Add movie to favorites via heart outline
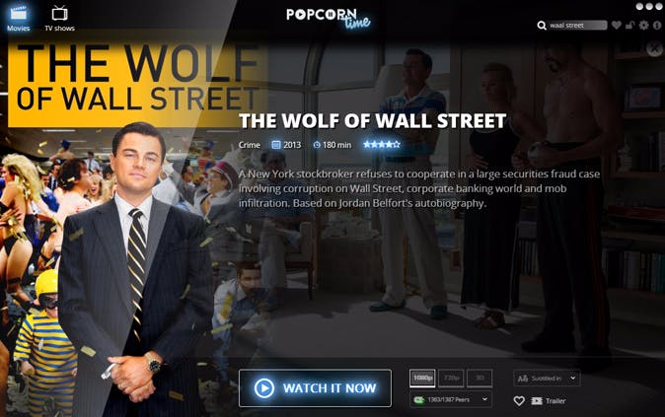 click(519, 400)
